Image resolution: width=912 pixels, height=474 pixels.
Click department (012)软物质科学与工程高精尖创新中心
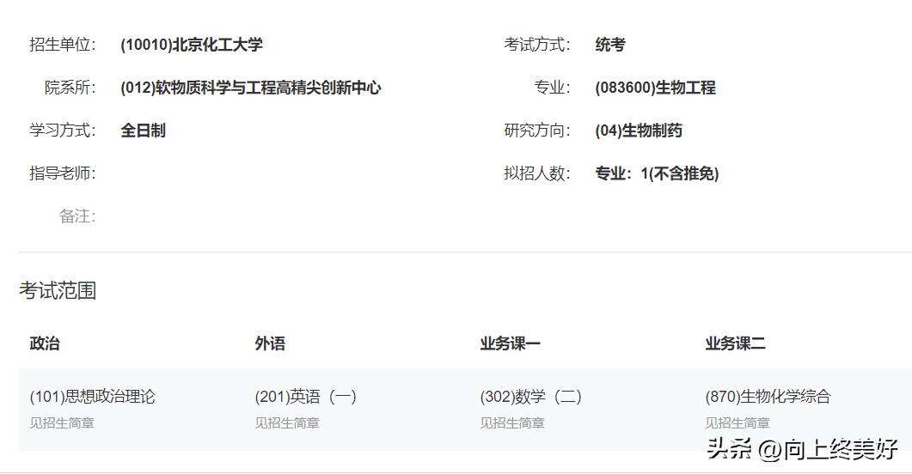pyautogui.click(x=251, y=88)
